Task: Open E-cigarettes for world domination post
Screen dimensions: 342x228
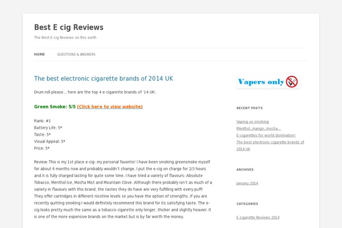Action: pyautogui.click(x=266, y=135)
